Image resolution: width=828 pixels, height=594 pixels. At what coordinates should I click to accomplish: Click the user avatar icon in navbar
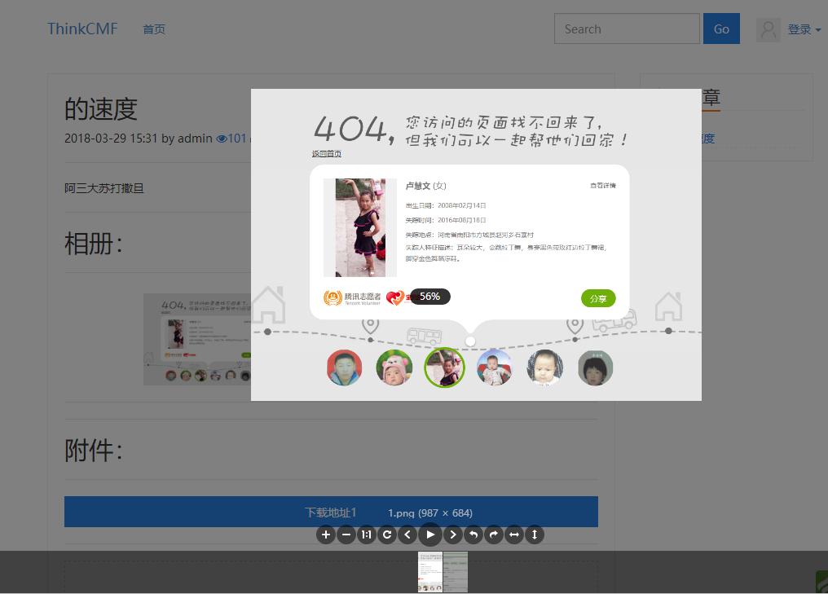coord(768,30)
